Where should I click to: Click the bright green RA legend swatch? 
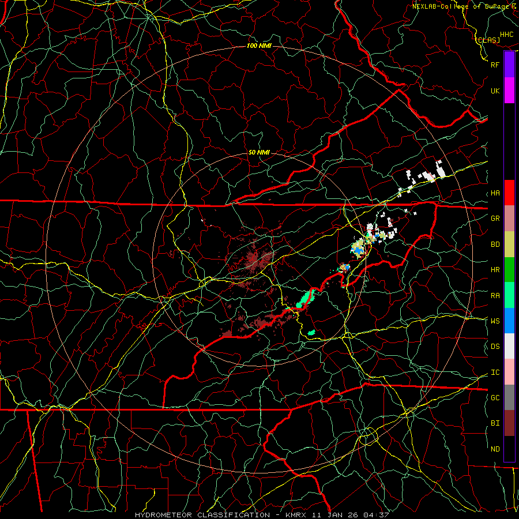509,295
